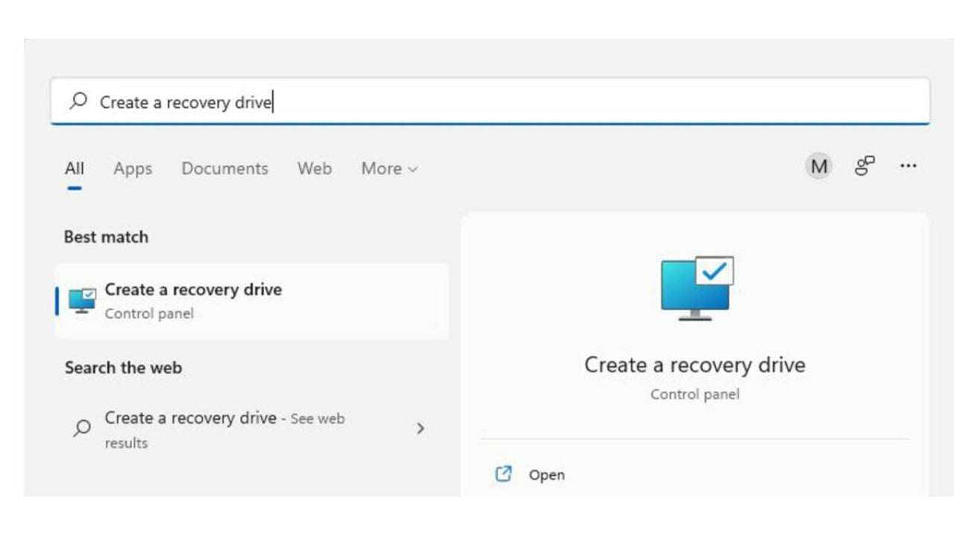
Task: Select the All filter tab
Action: (74, 168)
